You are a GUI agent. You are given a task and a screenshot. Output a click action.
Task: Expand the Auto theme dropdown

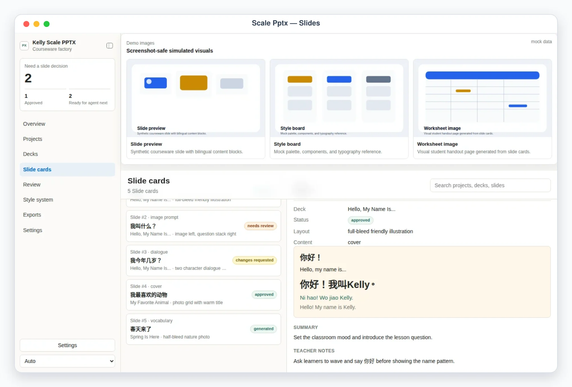(x=67, y=361)
